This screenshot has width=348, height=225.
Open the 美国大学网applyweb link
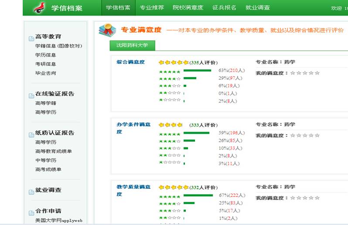(58, 221)
